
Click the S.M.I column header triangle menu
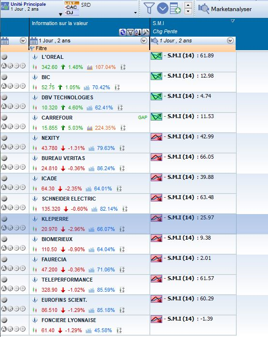coord(232,21)
